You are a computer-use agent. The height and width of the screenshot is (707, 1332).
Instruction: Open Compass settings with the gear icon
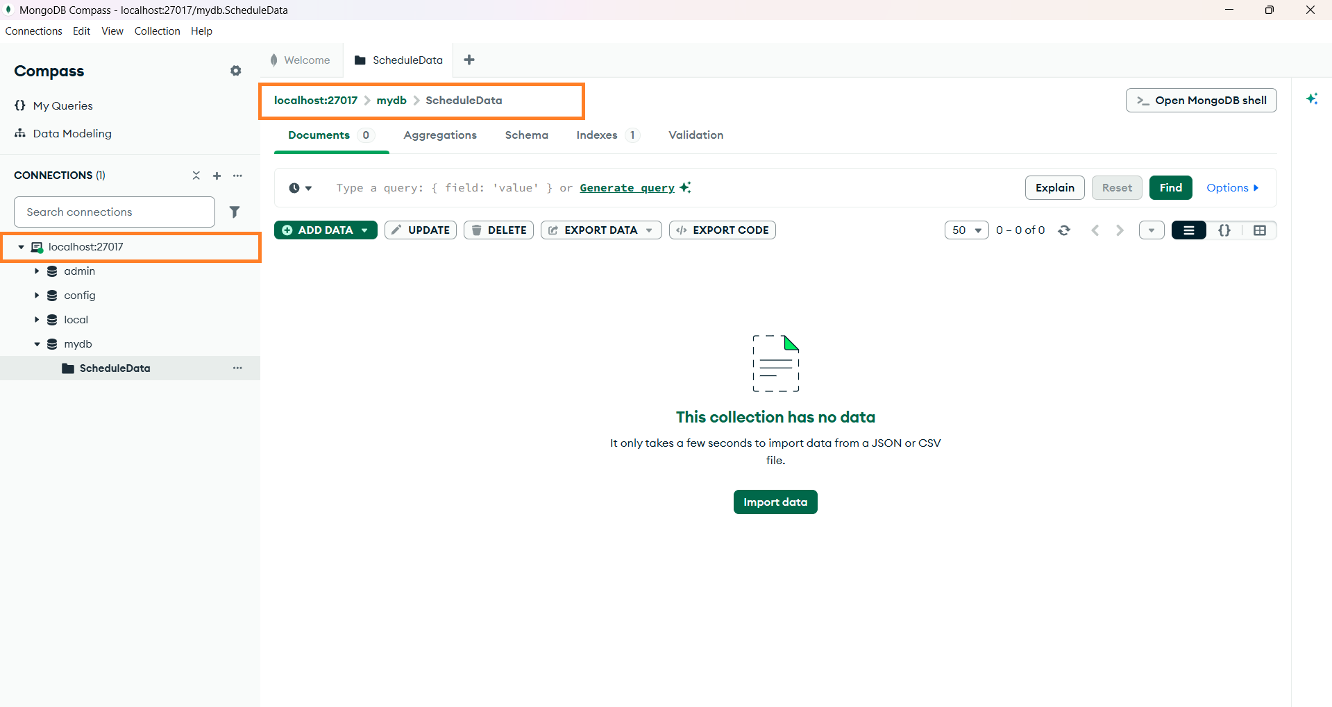point(236,71)
